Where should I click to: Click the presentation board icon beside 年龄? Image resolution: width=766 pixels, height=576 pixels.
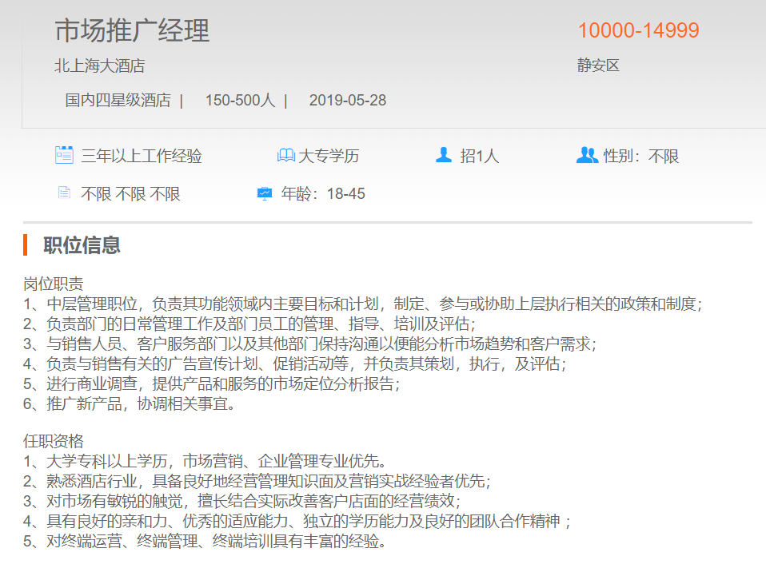pos(265,193)
